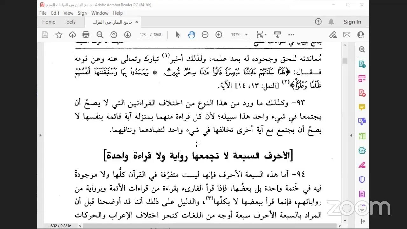Open the Help question mark icon
This screenshot has width=407, height=229.
click(x=318, y=22)
